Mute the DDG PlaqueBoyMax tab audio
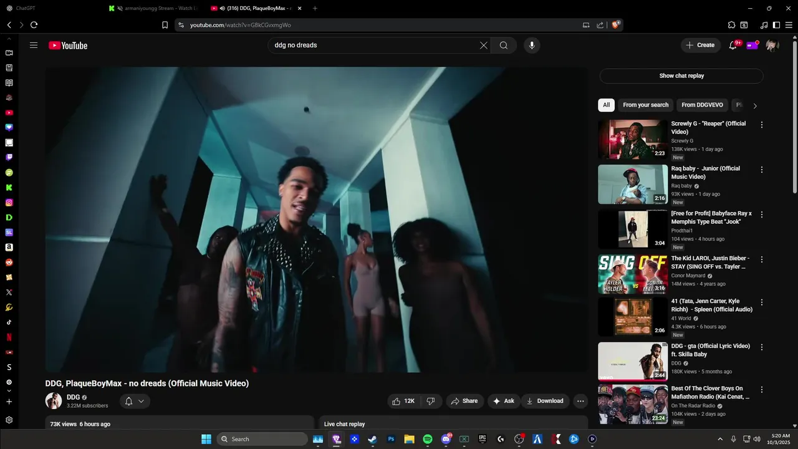Screen dimensions: 798x449 click(x=222, y=8)
